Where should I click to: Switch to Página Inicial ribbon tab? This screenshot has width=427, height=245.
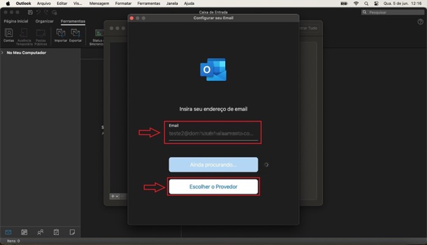pyautogui.click(x=16, y=21)
